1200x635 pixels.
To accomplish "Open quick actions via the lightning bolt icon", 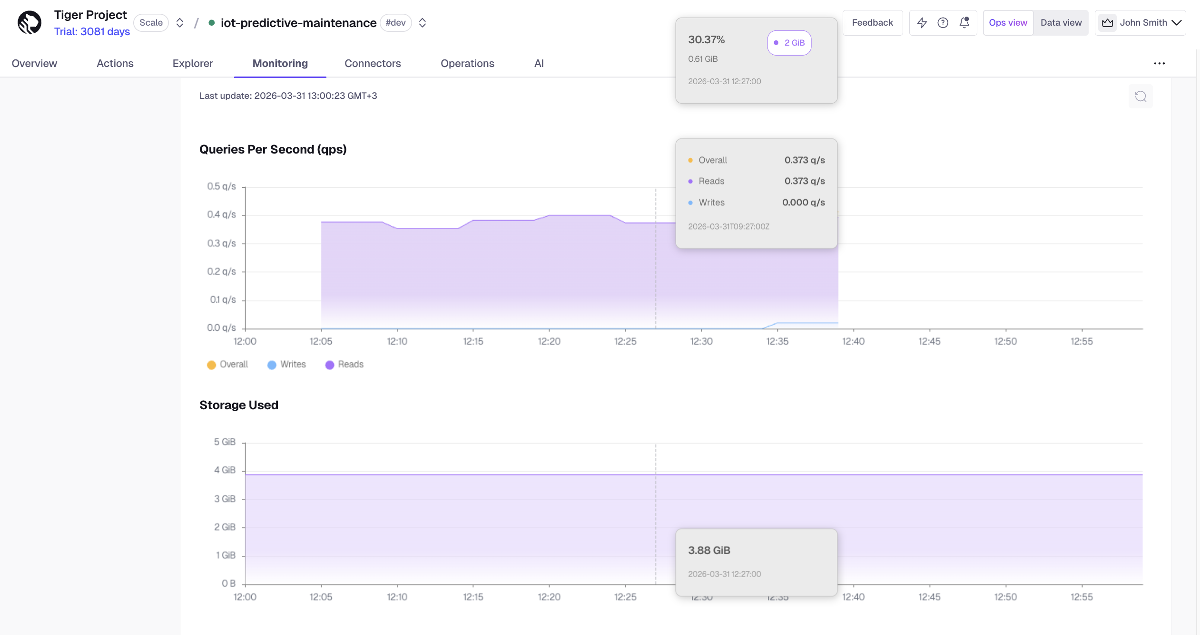I will pos(922,22).
